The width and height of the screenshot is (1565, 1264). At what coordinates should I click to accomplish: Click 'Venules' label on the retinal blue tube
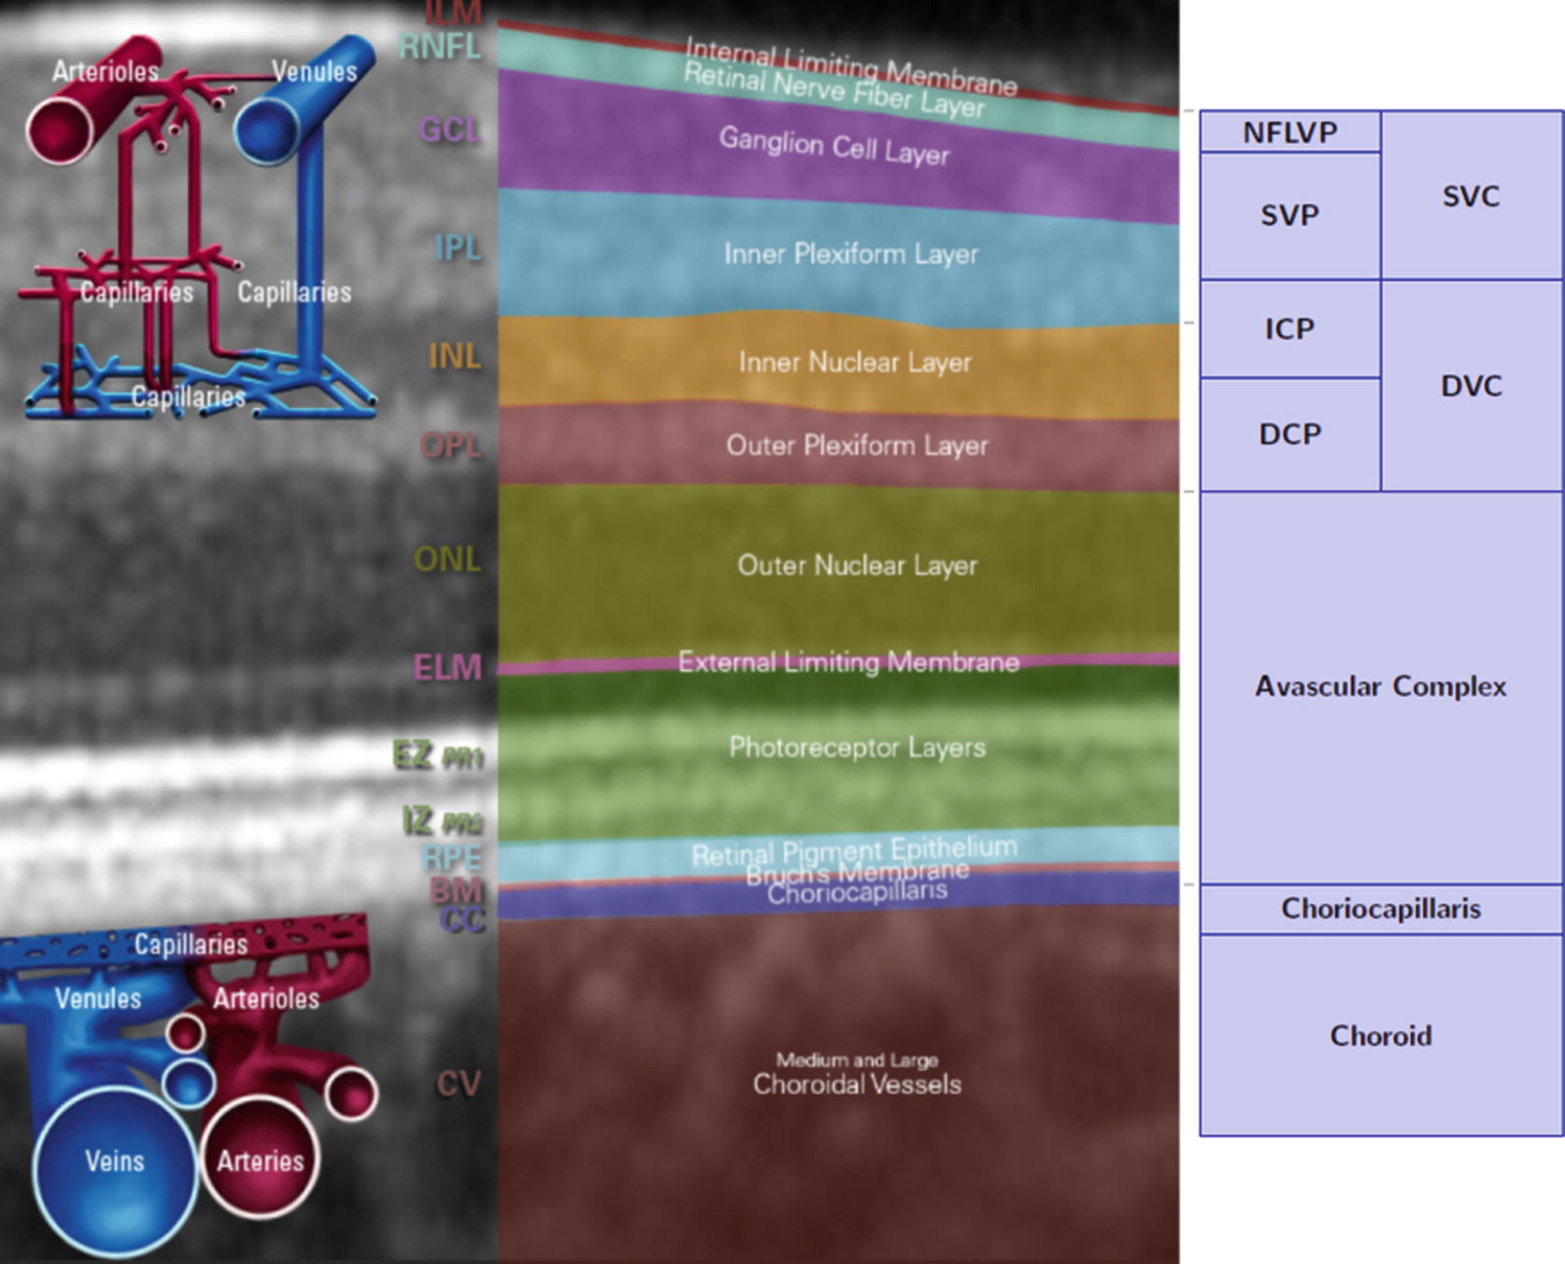click(x=314, y=71)
